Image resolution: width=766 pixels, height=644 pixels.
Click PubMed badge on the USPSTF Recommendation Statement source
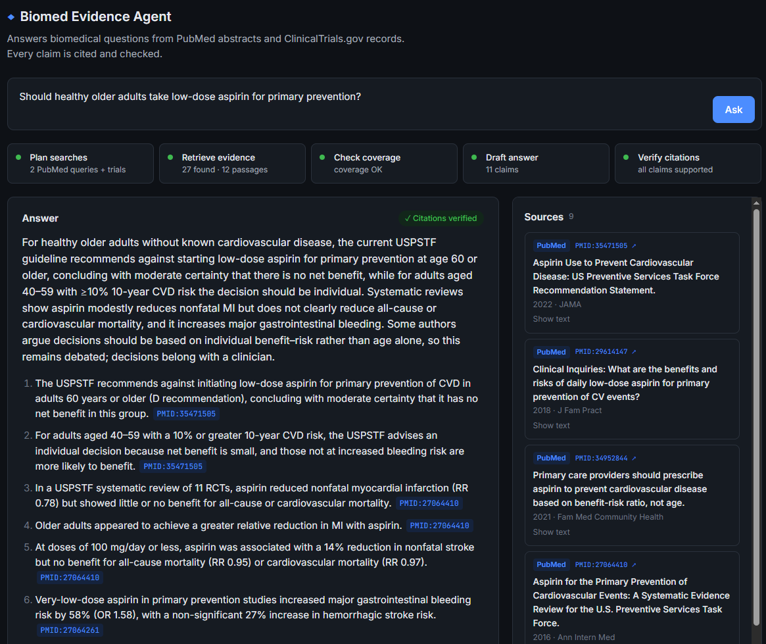[551, 246]
